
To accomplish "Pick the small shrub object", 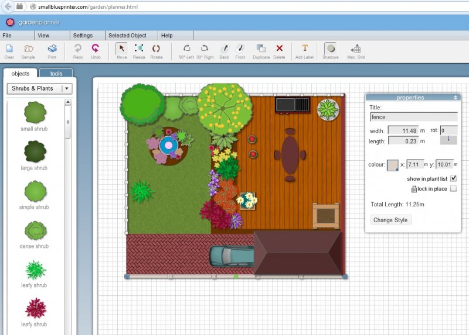I will (x=35, y=112).
